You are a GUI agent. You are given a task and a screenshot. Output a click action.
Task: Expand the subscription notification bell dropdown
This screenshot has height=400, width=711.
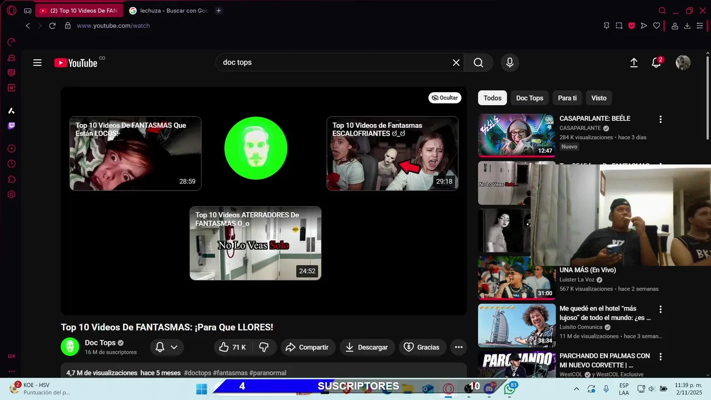point(167,347)
